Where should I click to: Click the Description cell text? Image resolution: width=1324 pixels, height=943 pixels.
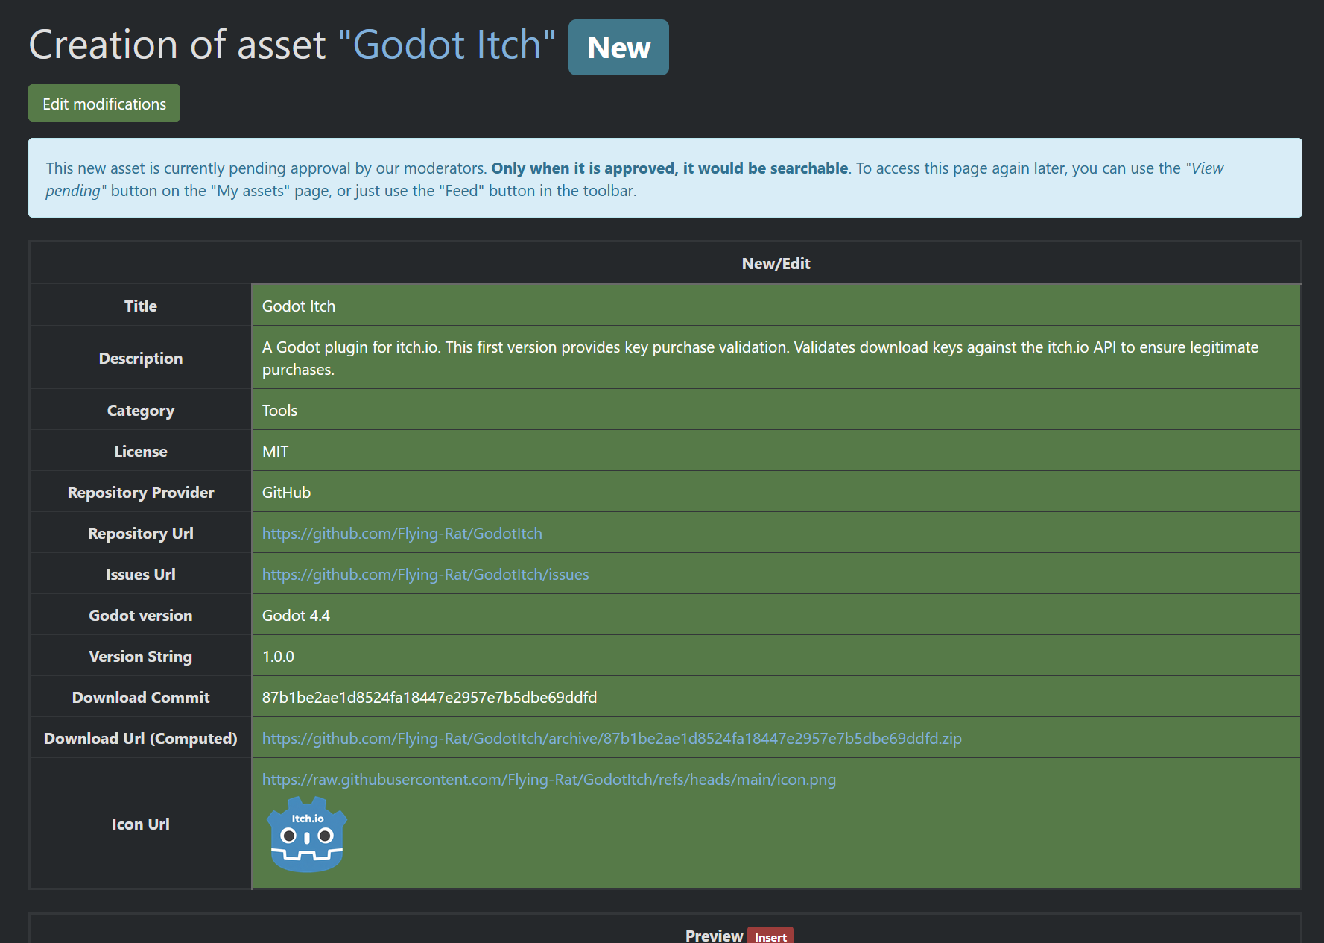[x=759, y=358]
